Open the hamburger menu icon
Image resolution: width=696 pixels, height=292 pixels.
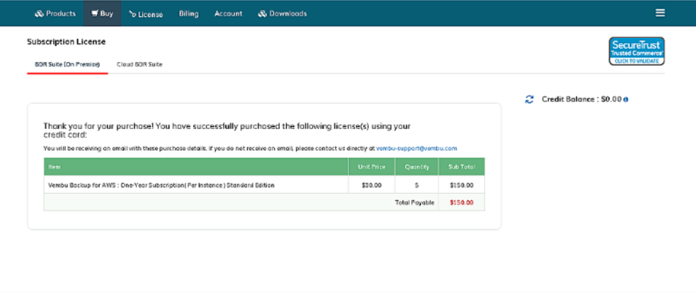click(x=660, y=13)
